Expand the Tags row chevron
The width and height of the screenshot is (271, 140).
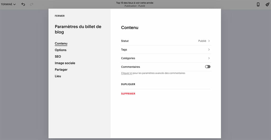209,50
